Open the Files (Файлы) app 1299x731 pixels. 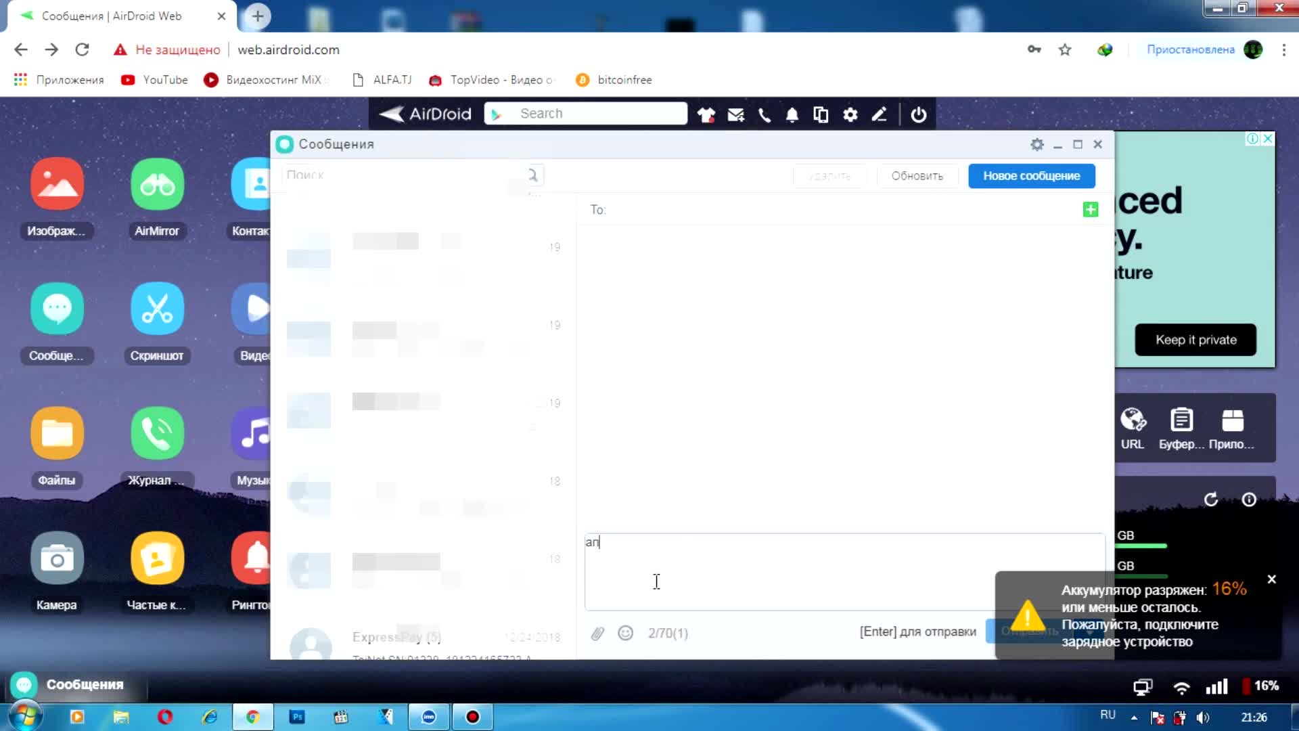(57, 433)
